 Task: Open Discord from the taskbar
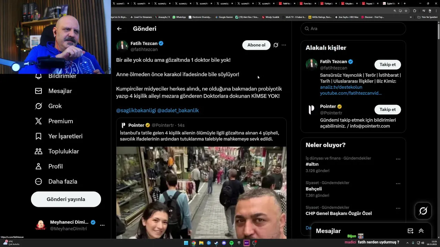[224, 243]
